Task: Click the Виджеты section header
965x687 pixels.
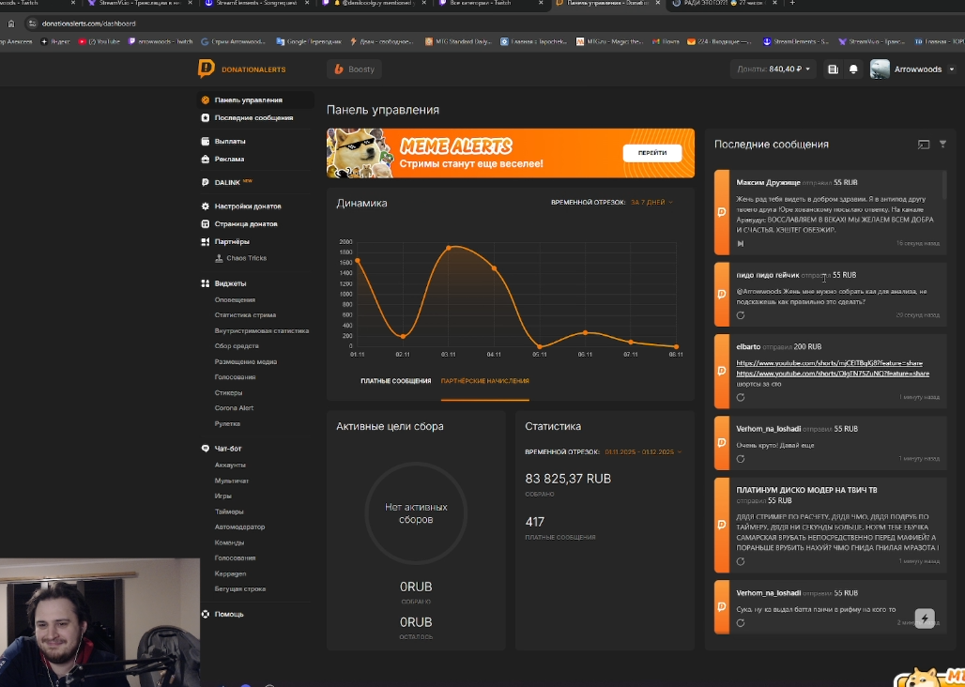Action: tap(230, 283)
